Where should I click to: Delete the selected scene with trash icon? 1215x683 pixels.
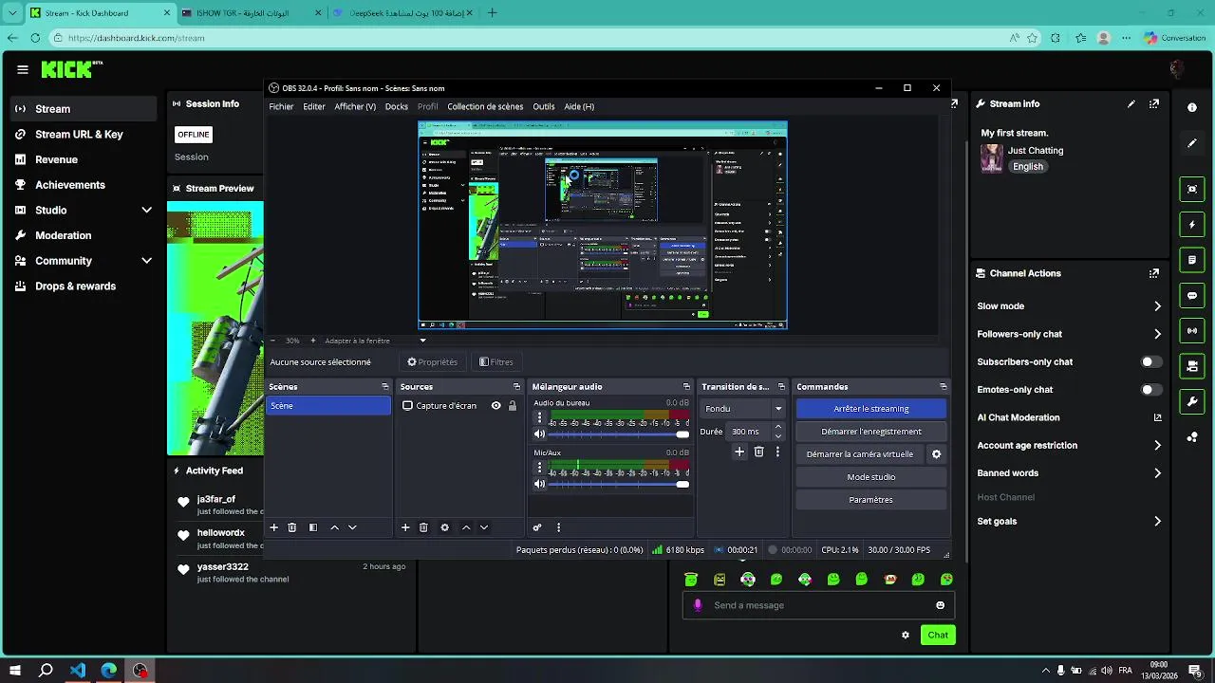[292, 527]
